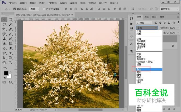
Task: Select the Healing Brush tool
Action: tap(4, 34)
